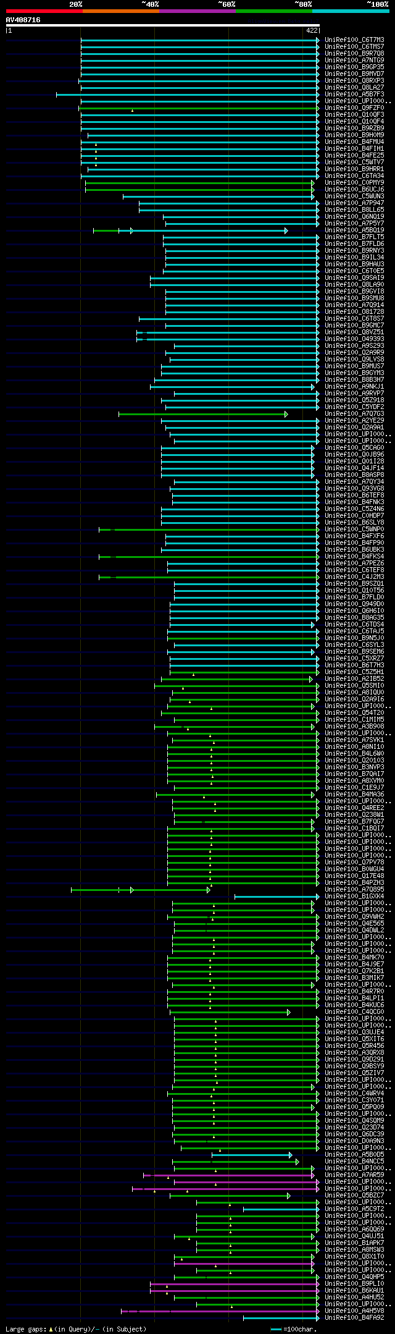395x1334 pixels.
Task: Select hit label UniRef100_B9PLI0
Action: tap(354, 1283)
